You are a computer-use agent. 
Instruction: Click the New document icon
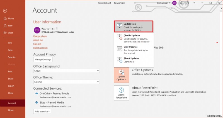click(x=5, y=25)
